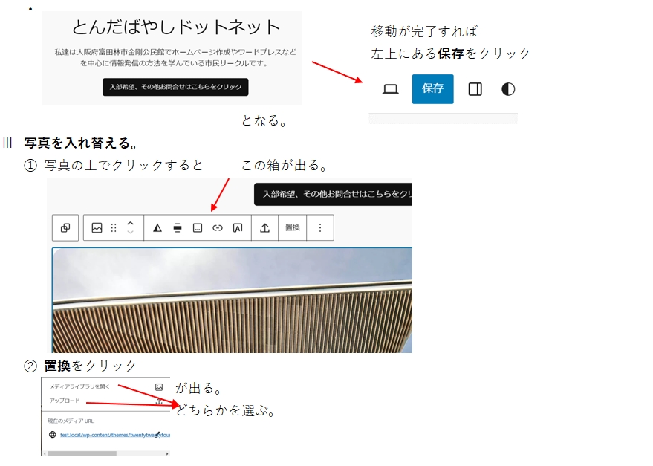The height and width of the screenshot is (466, 653).
Task: Toggle the settings sidebar panel icon
Action: [475, 89]
